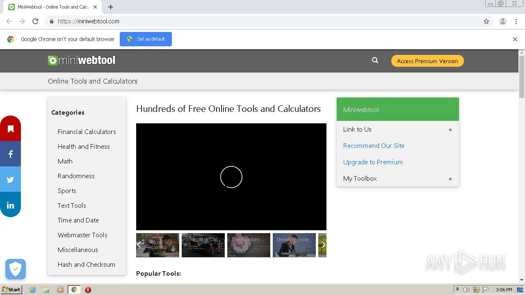Open File Explorer from the taskbar
The height and width of the screenshot is (295, 525).
46,290
